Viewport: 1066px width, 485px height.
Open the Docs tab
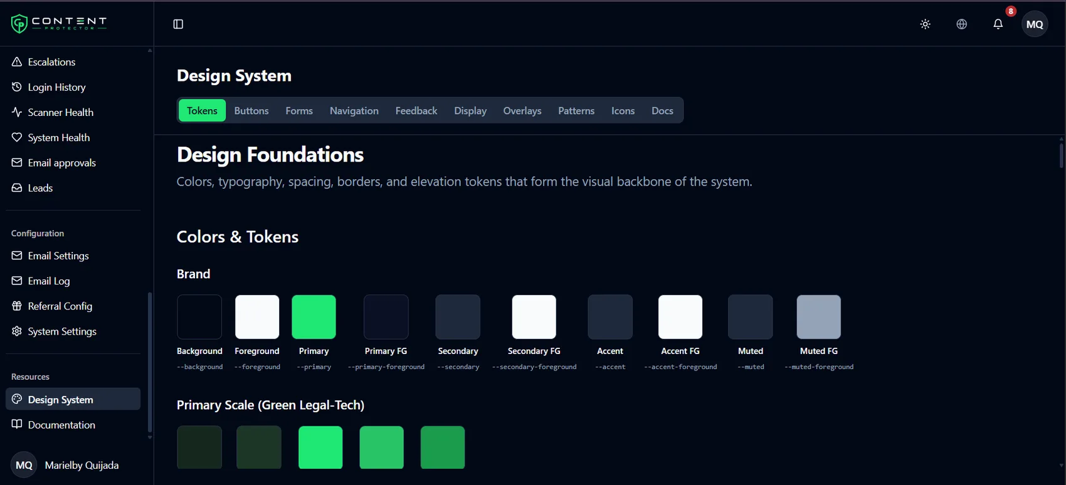[x=662, y=110]
